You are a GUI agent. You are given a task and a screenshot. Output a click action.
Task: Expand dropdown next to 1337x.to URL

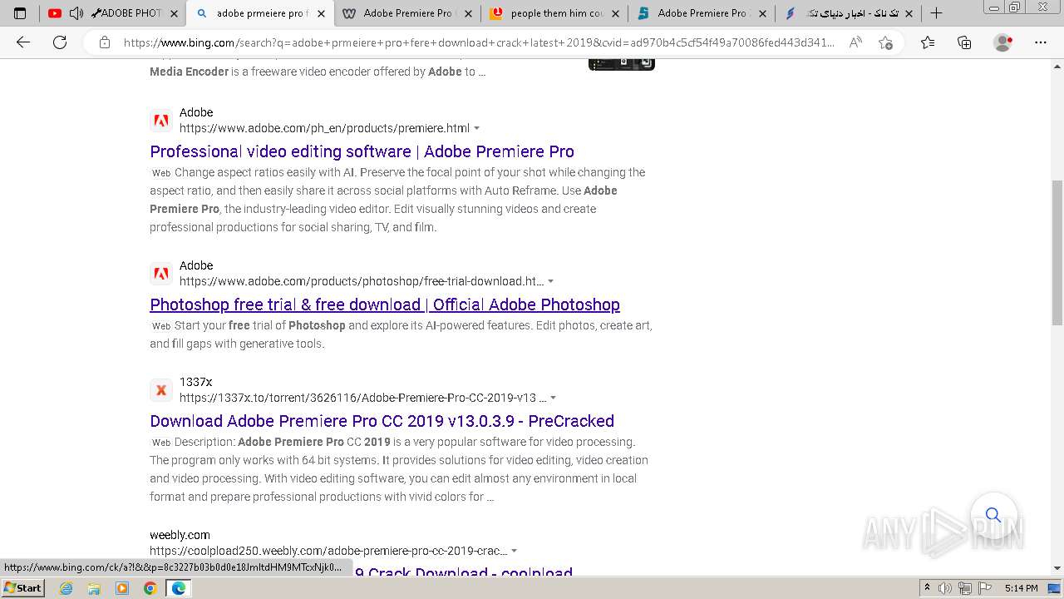coord(553,398)
